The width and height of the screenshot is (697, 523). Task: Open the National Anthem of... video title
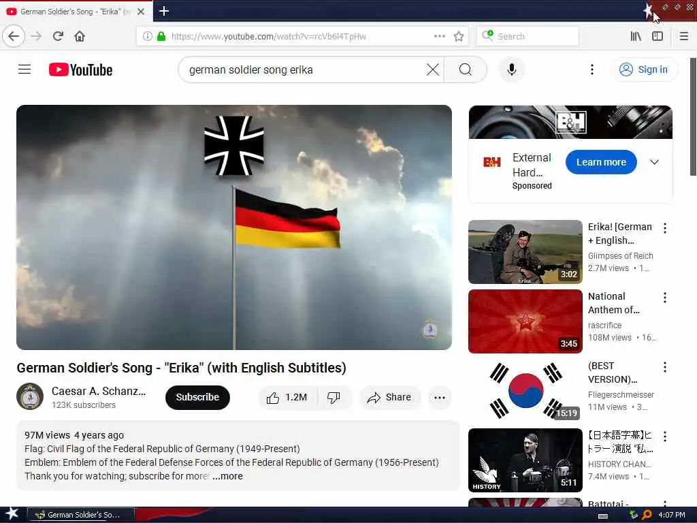pos(613,303)
